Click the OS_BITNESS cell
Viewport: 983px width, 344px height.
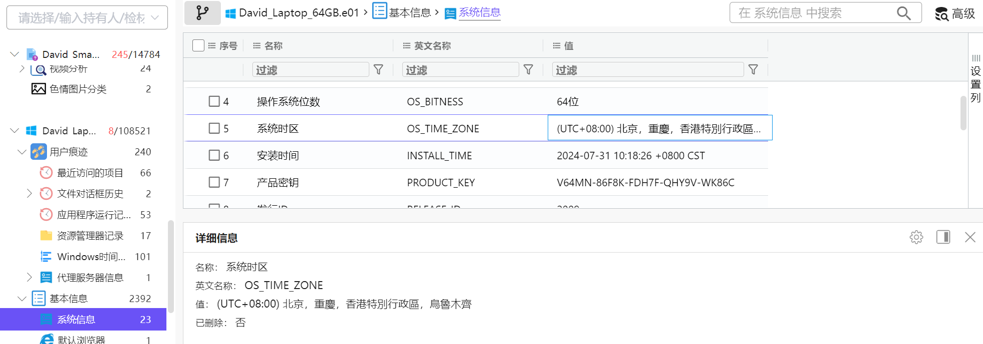(x=435, y=102)
